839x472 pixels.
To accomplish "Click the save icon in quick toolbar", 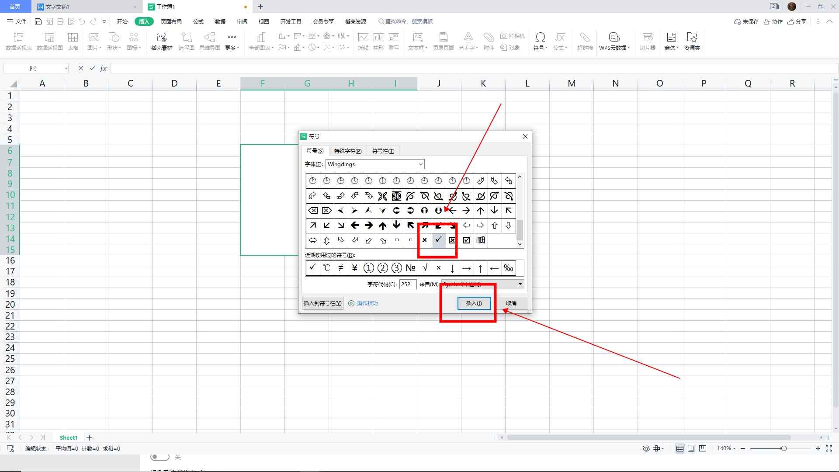I will point(38,21).
